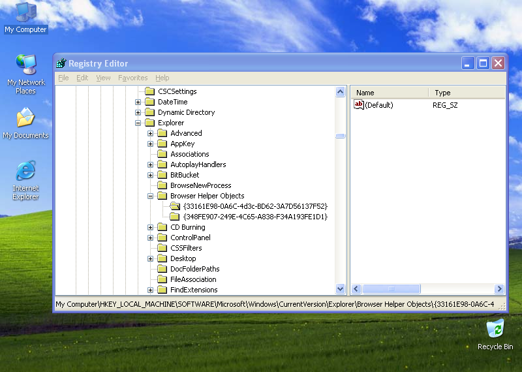Click the Dynamic Directory folder icon
The image size is (522, 372).
(x=150, y=112)
